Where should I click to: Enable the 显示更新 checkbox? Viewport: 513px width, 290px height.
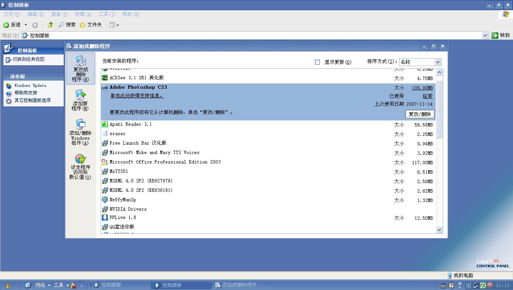(x=318, y=62)
